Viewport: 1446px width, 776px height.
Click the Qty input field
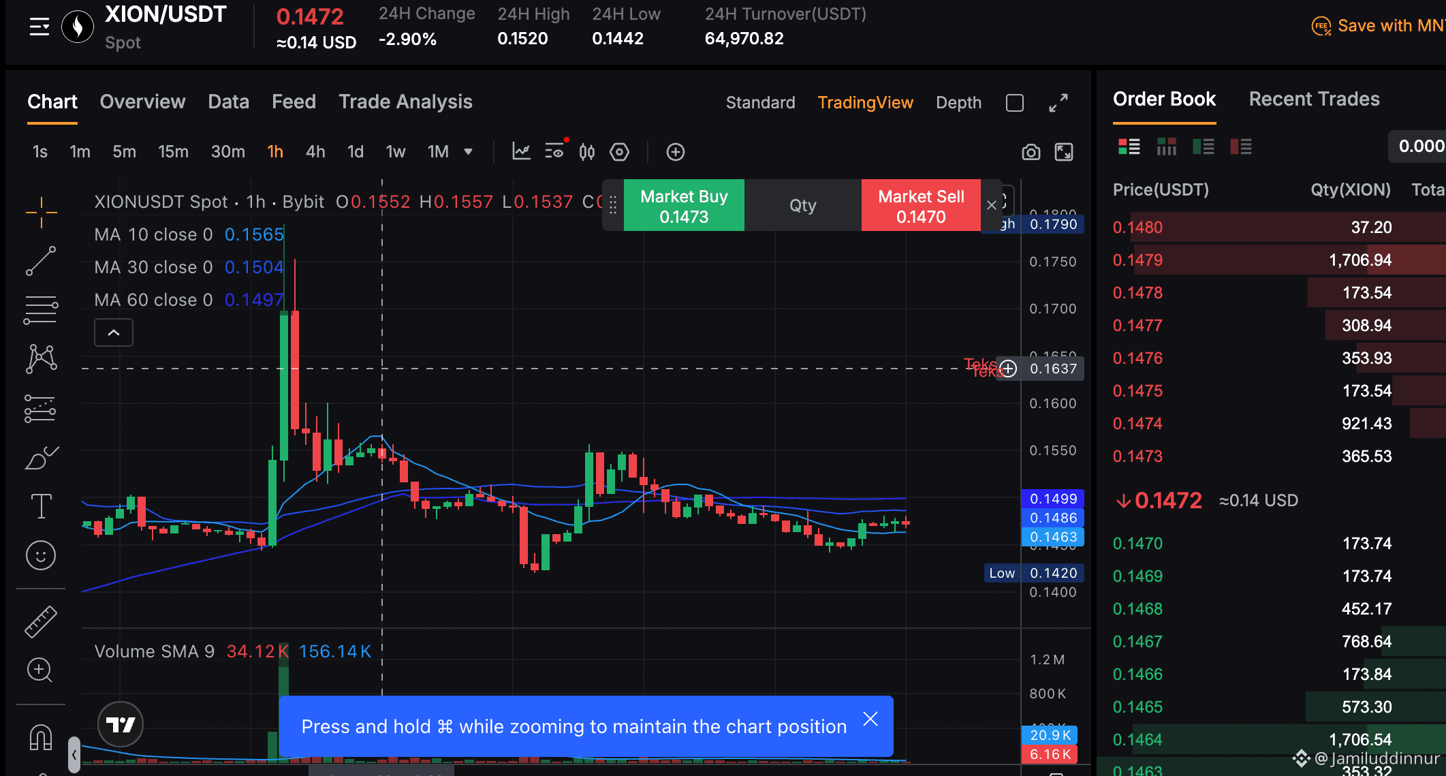coord(803,206)
